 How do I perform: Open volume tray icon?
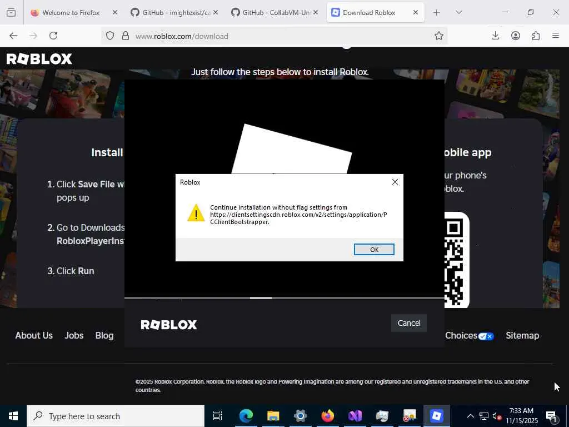(x=497, y=417)
